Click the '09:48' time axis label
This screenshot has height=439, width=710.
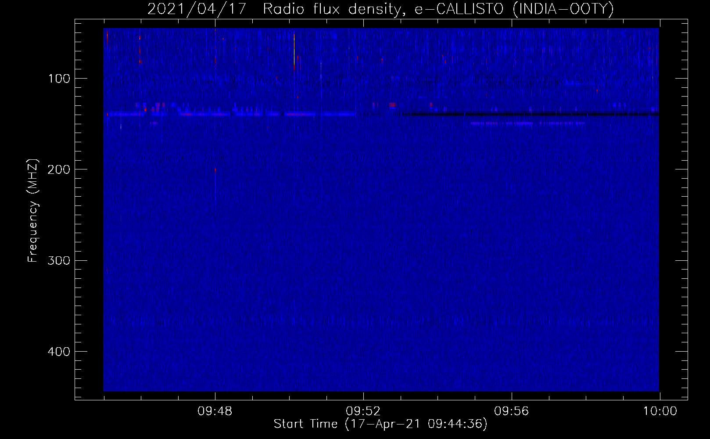[215, 411]
